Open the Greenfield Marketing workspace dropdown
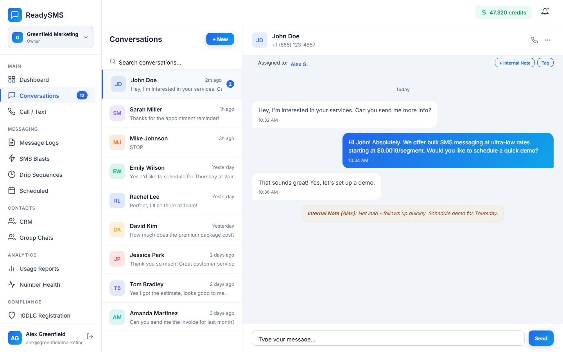 [50, 38]
